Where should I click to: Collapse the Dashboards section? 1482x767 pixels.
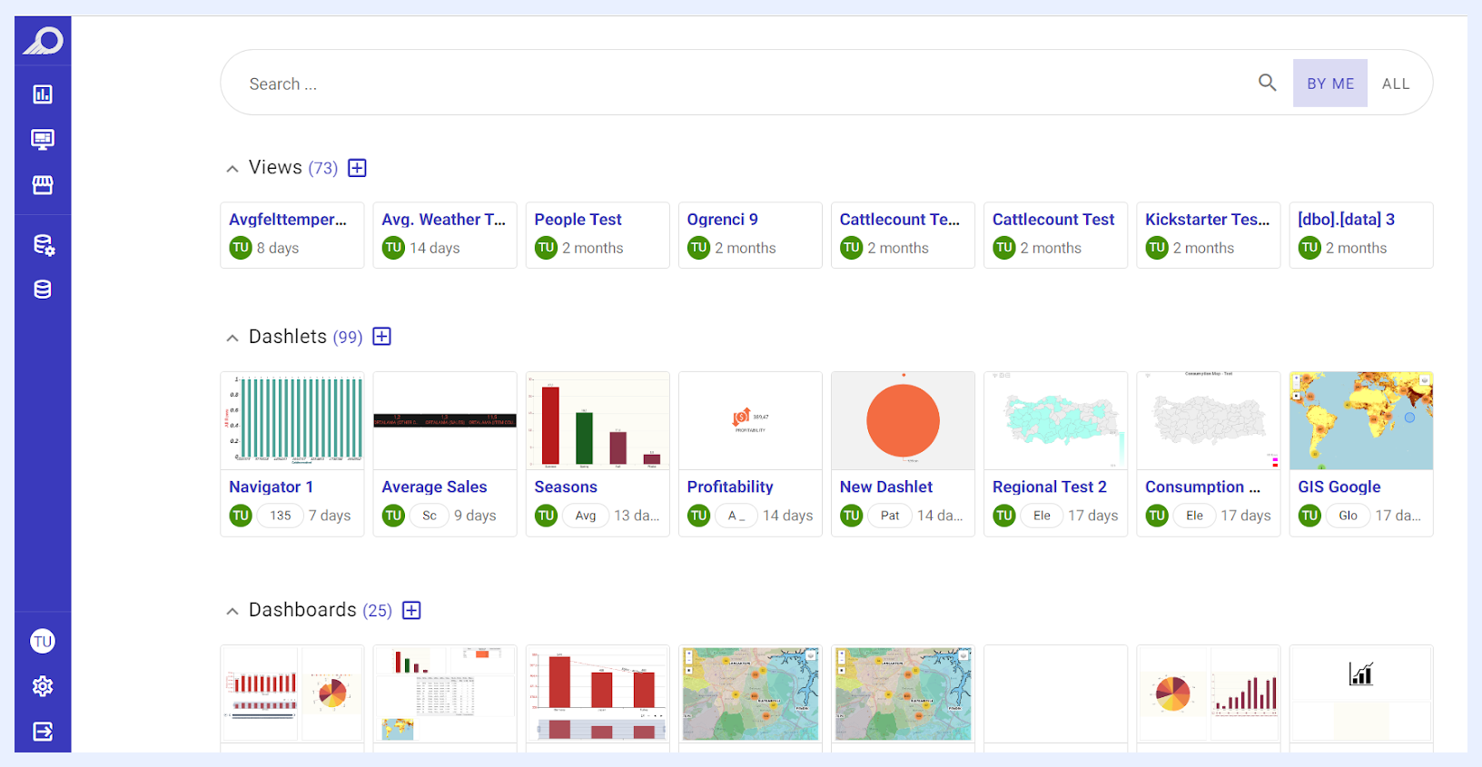[x=232, y=611]
